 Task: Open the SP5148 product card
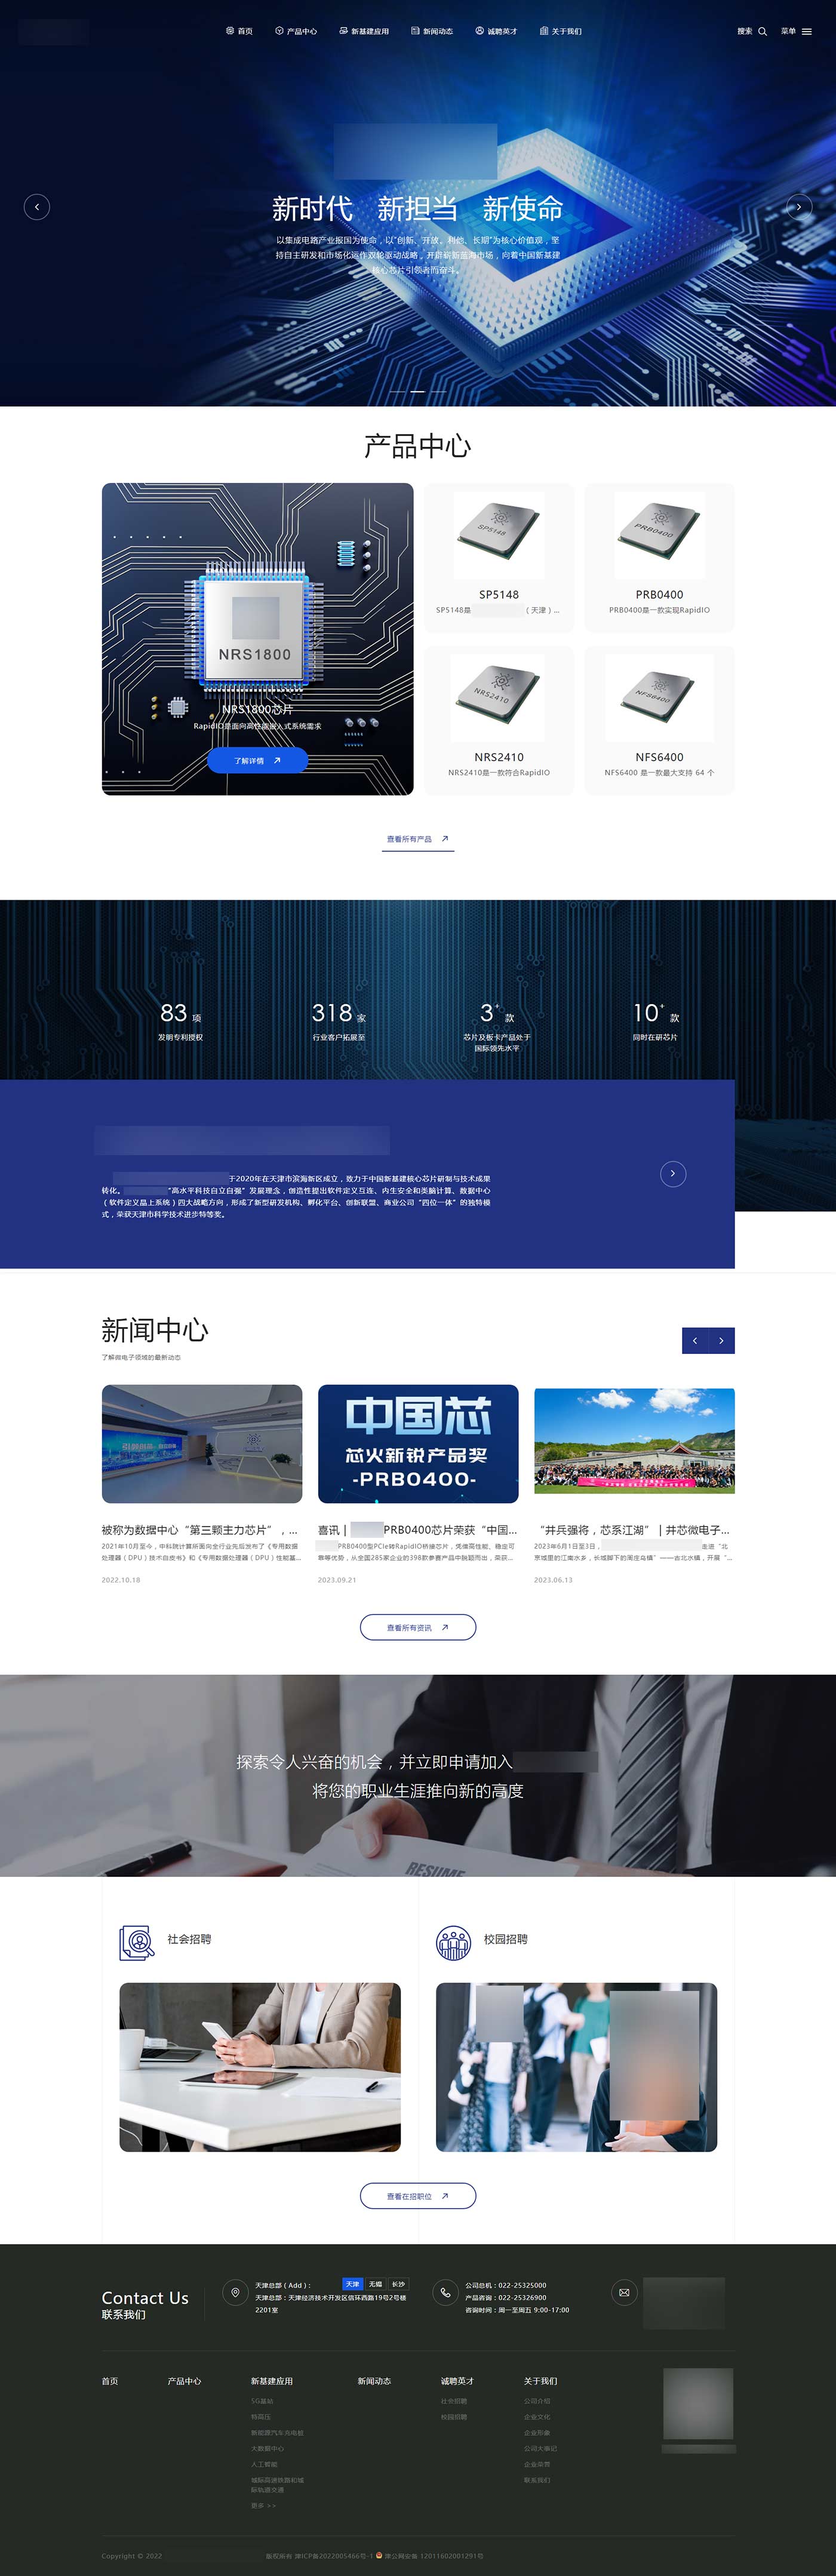[x=499, y=557]
